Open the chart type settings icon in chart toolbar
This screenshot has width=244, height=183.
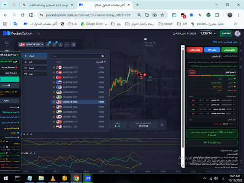(x=48, y=44)
